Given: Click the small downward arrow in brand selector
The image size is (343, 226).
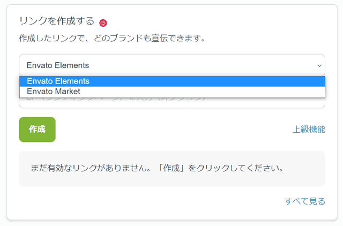Looking at the screenshot, I should (319, 65).
